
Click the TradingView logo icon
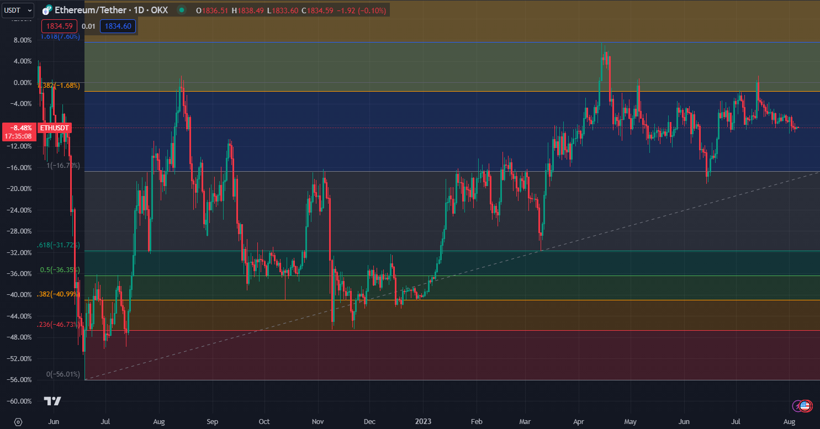pos(52,401)
